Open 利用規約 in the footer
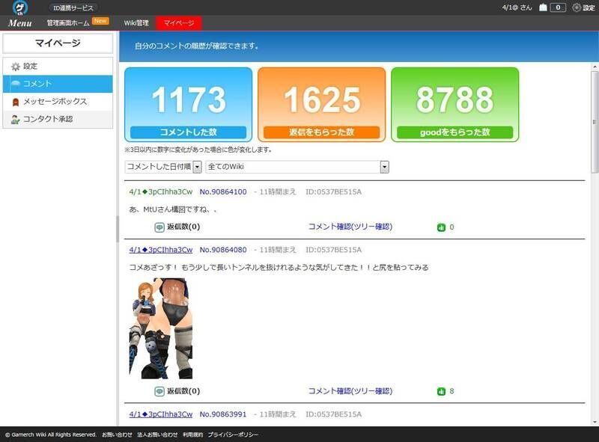Screen dimensions: 599x442 point(192,435)
